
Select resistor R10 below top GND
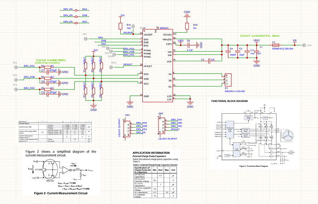[187, 26]
